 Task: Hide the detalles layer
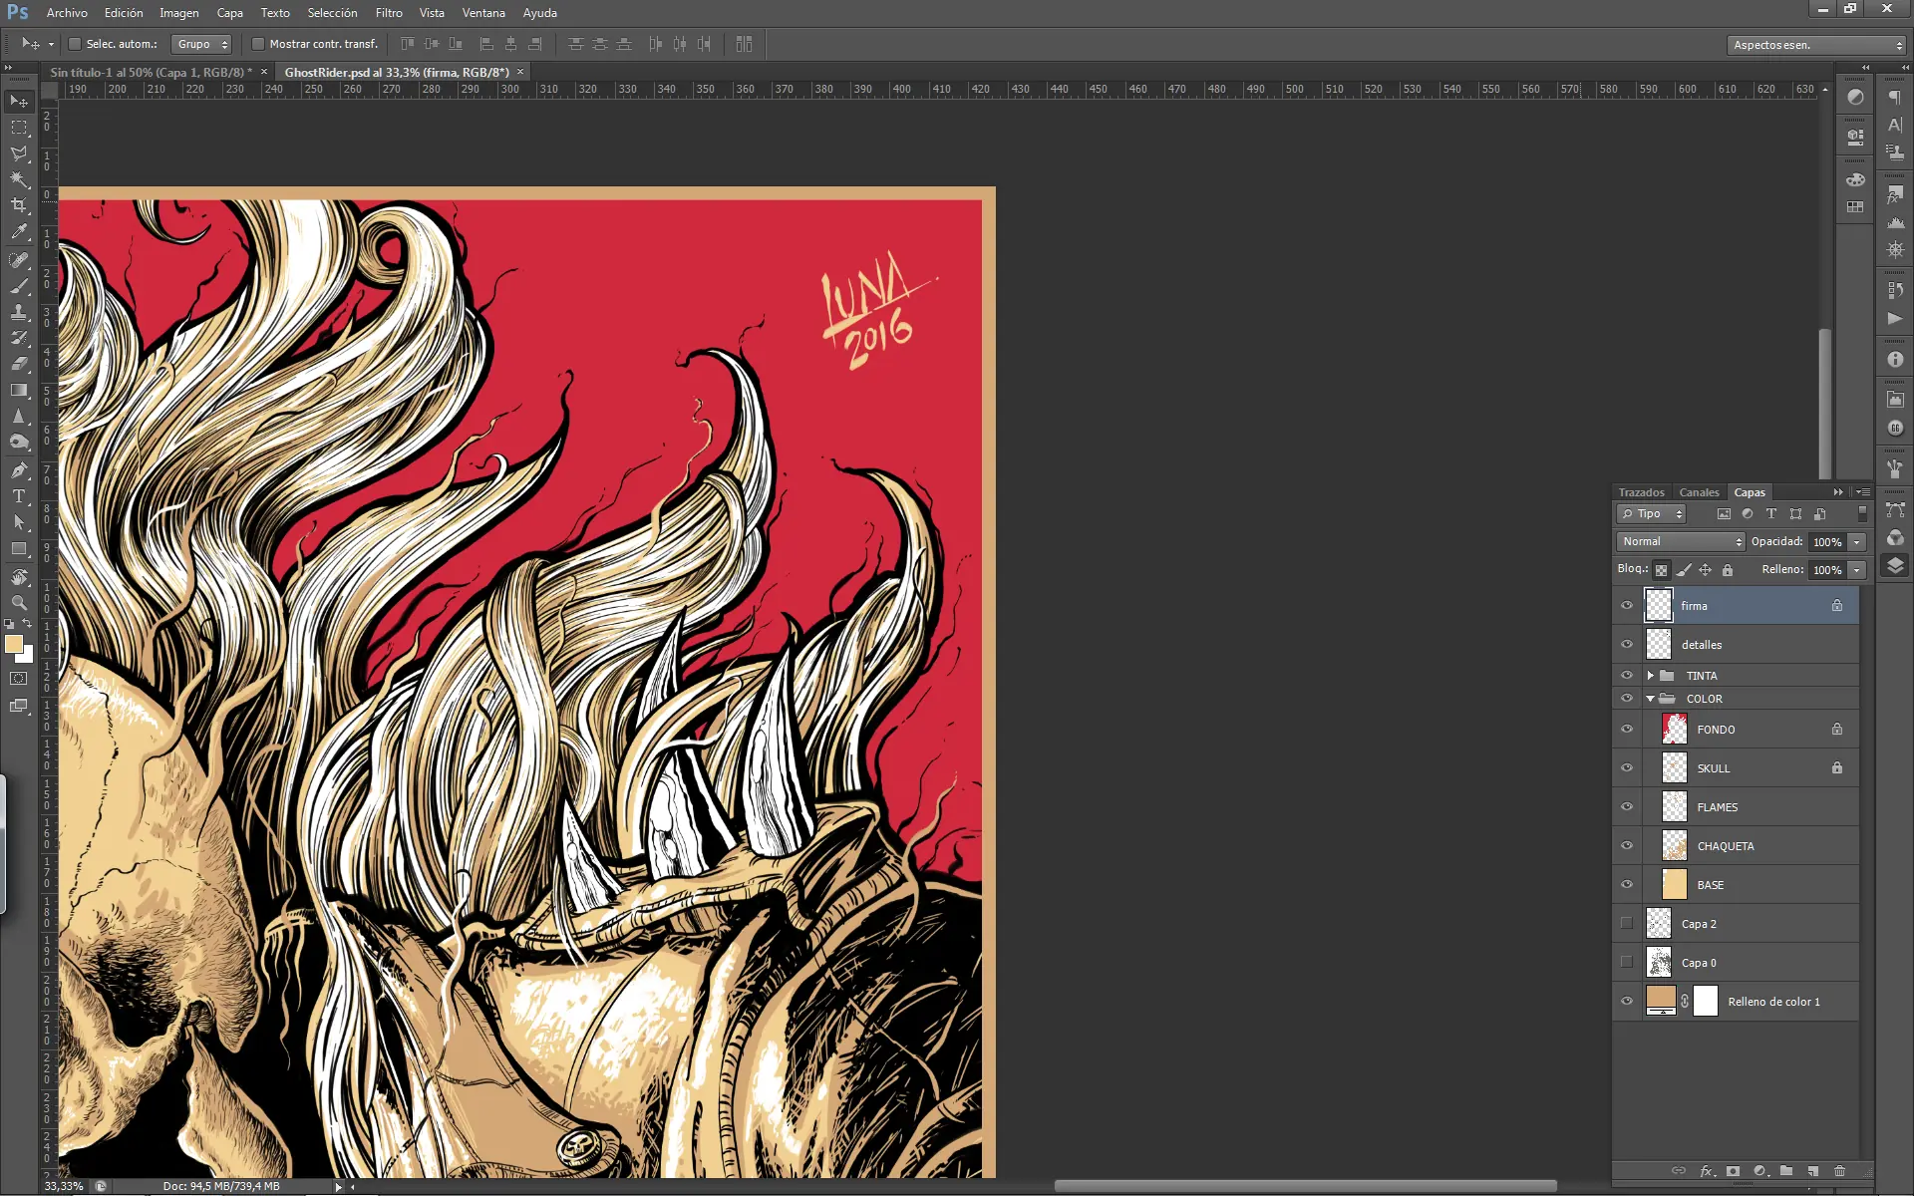point(1627,644)
